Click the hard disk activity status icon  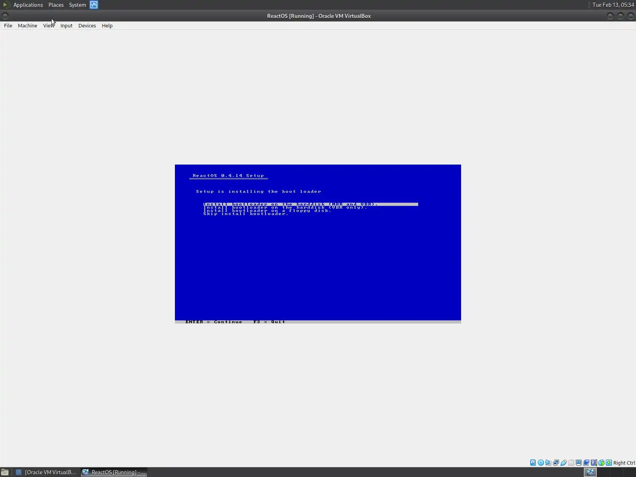tap(533, 463)
